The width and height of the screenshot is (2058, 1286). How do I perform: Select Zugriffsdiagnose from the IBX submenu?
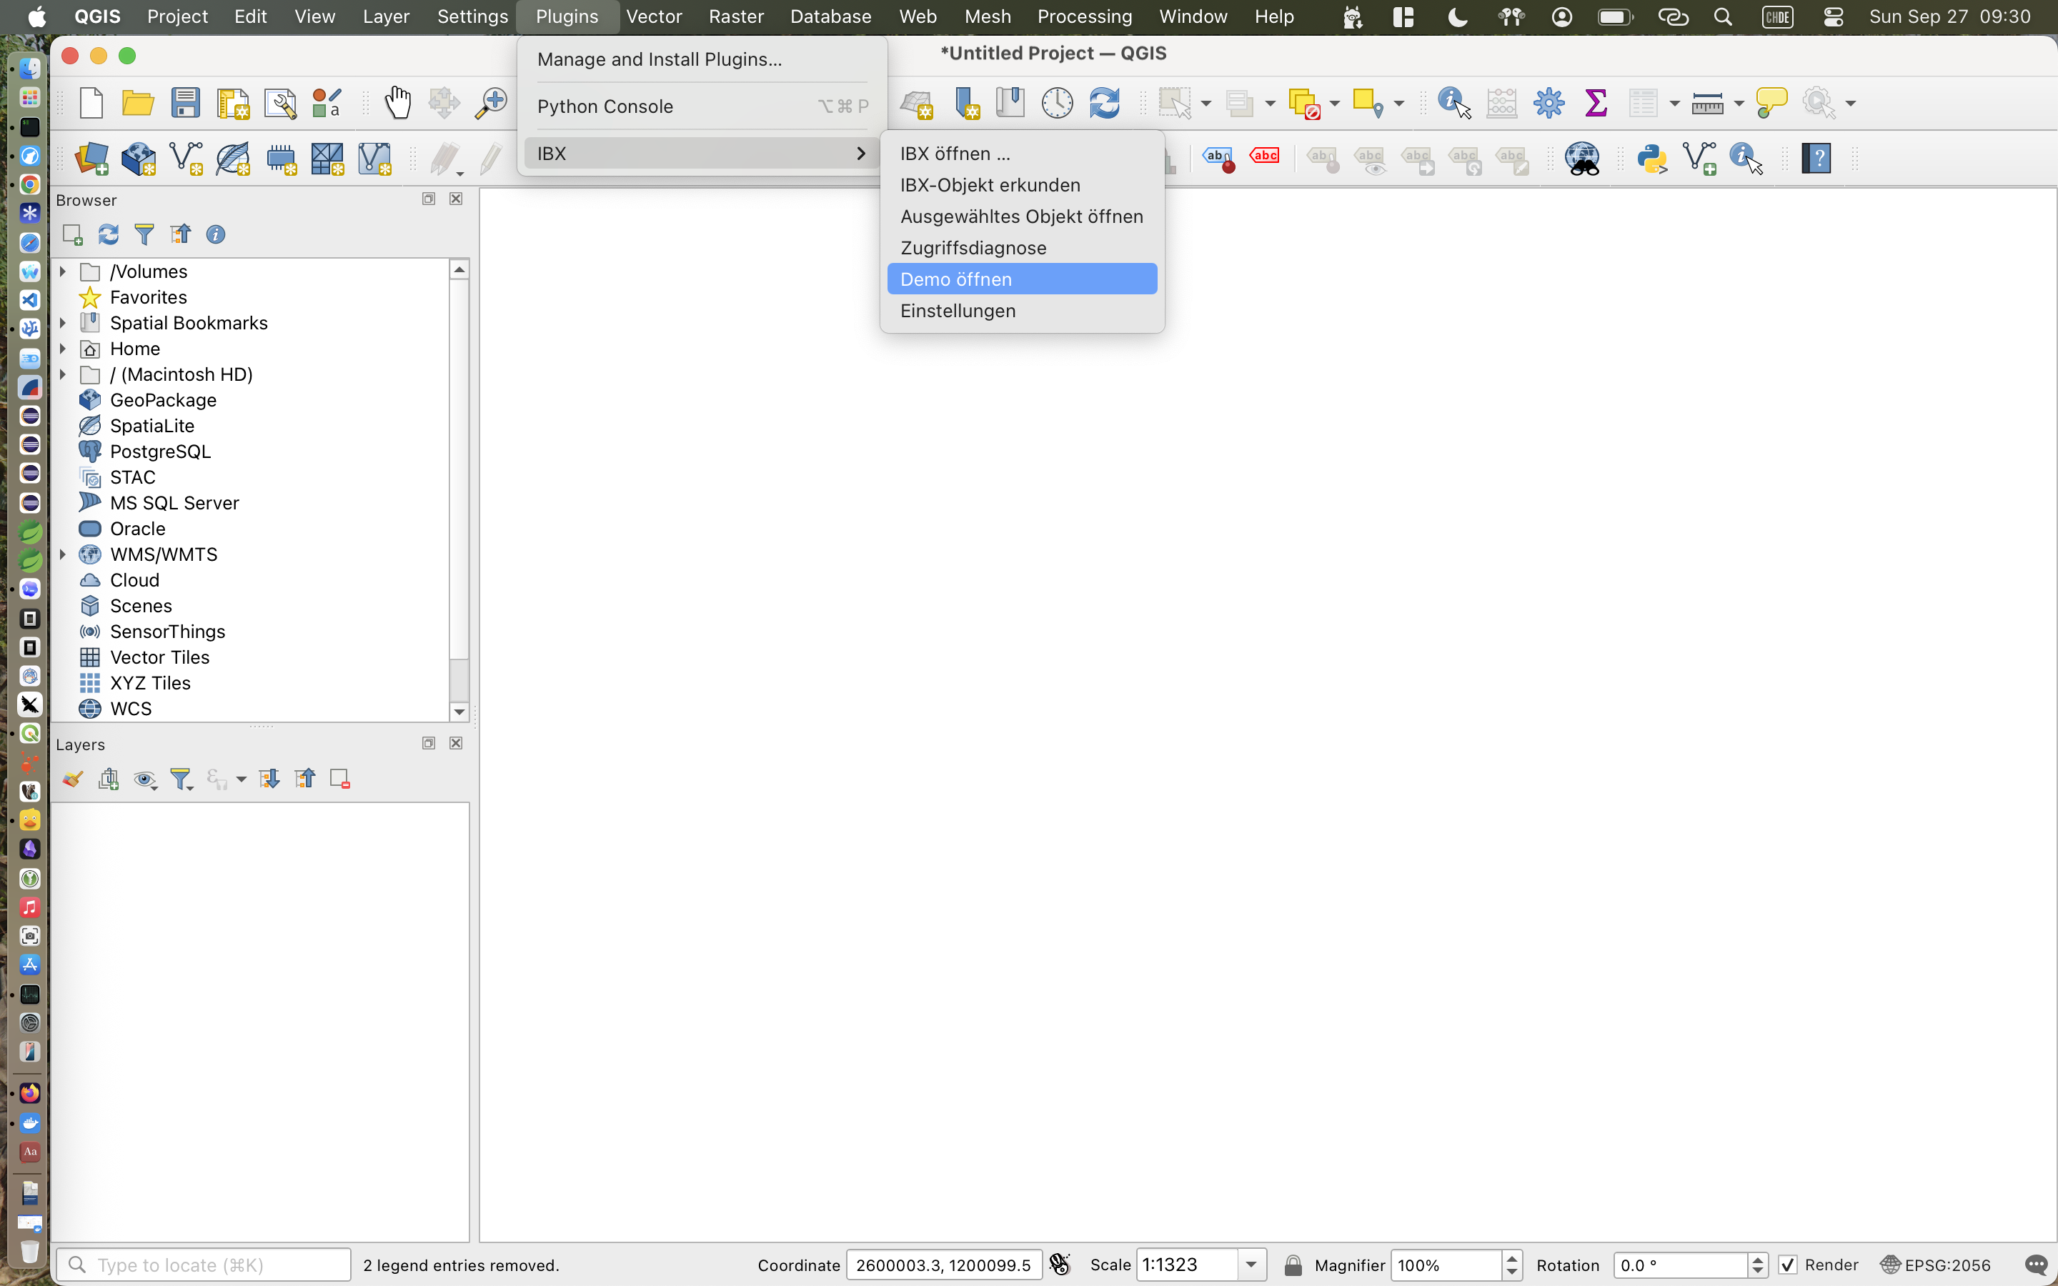(1022, 247)
